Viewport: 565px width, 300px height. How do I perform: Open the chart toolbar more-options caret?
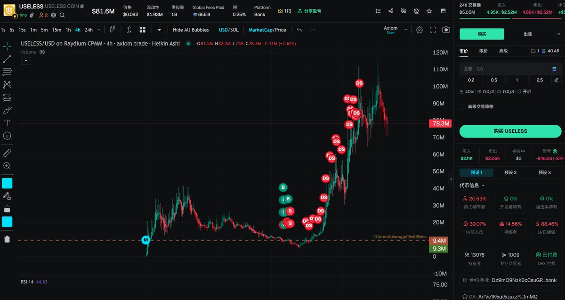click(160, 30)
